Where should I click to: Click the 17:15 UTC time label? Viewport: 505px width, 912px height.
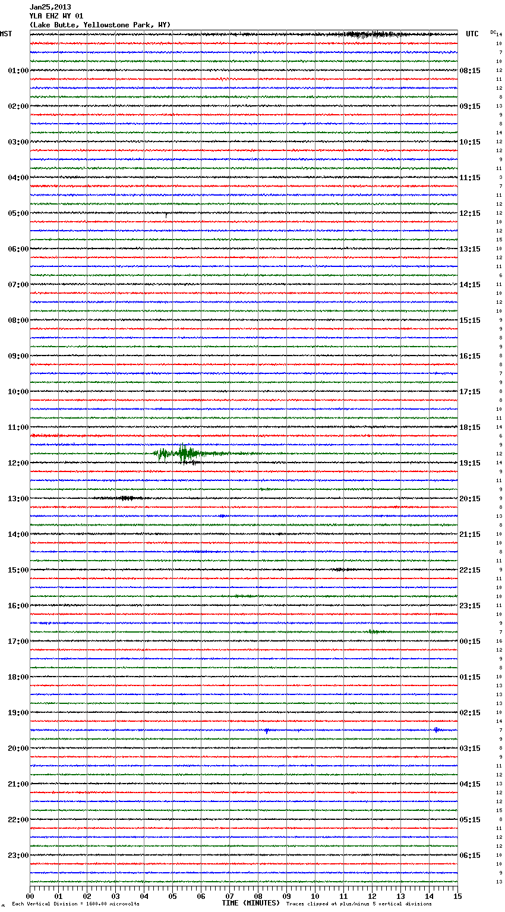pos(470,392)
